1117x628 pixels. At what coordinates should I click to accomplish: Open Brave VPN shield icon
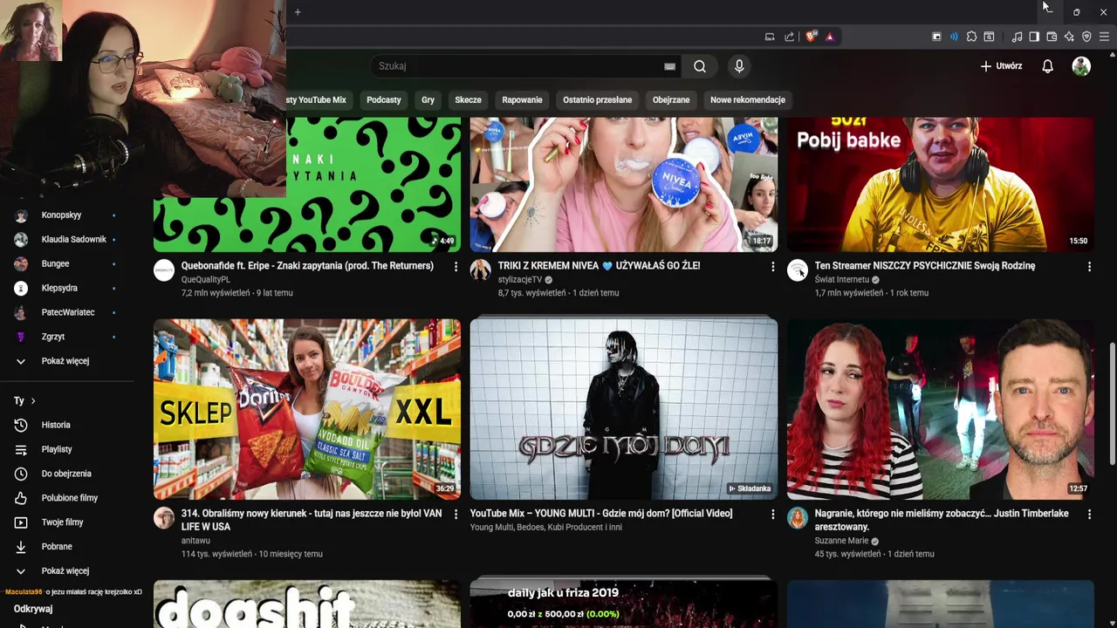point(1086,37)
